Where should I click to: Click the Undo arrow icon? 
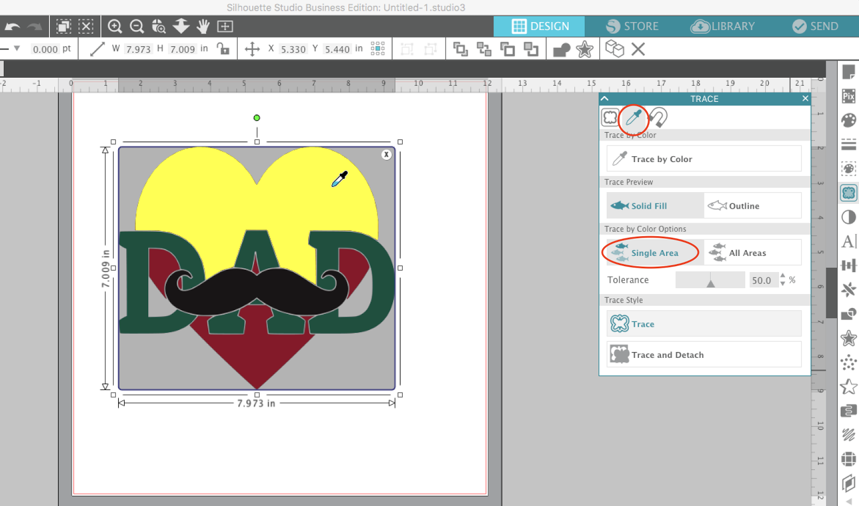12,26
